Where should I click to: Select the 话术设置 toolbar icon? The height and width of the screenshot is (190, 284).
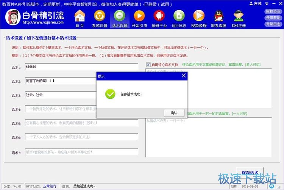coord(120,19)
